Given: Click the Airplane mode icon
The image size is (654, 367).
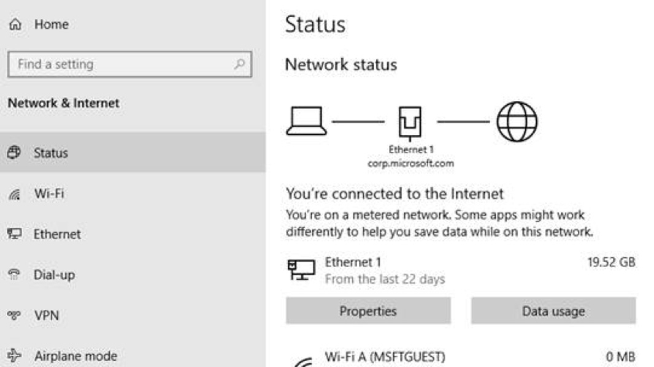Looking at the screenshot, I should click(x=13, y=356).
